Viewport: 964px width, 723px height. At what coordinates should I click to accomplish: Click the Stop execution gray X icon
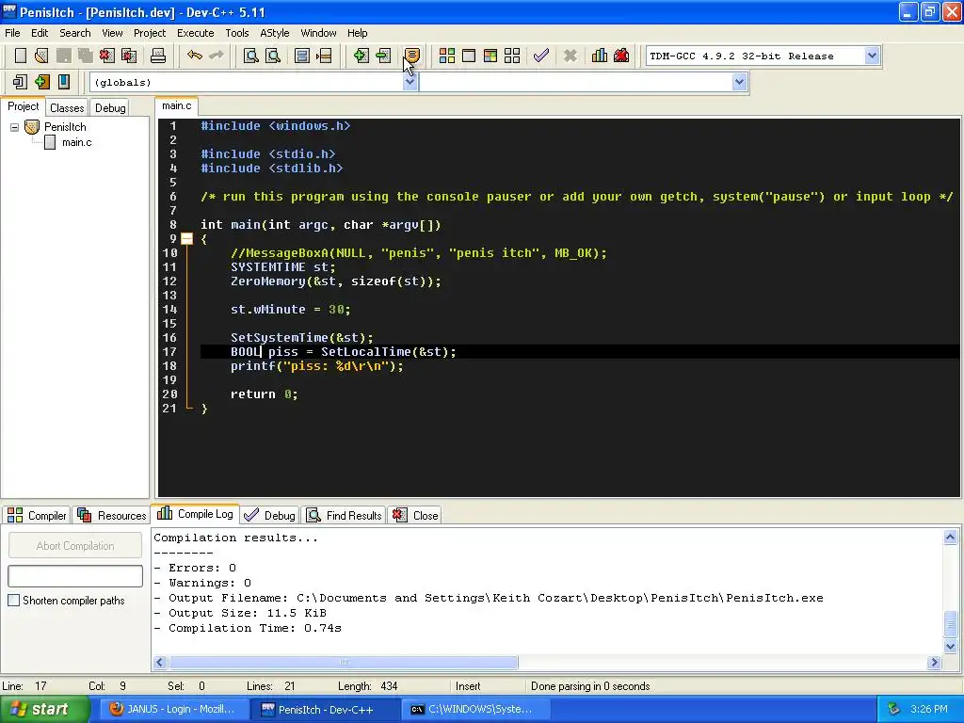tap(570, 56)
